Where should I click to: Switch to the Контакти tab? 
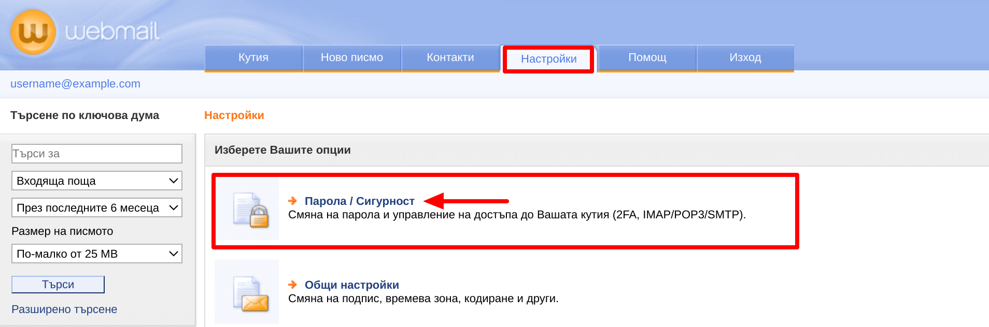click(x=450, y=58)
